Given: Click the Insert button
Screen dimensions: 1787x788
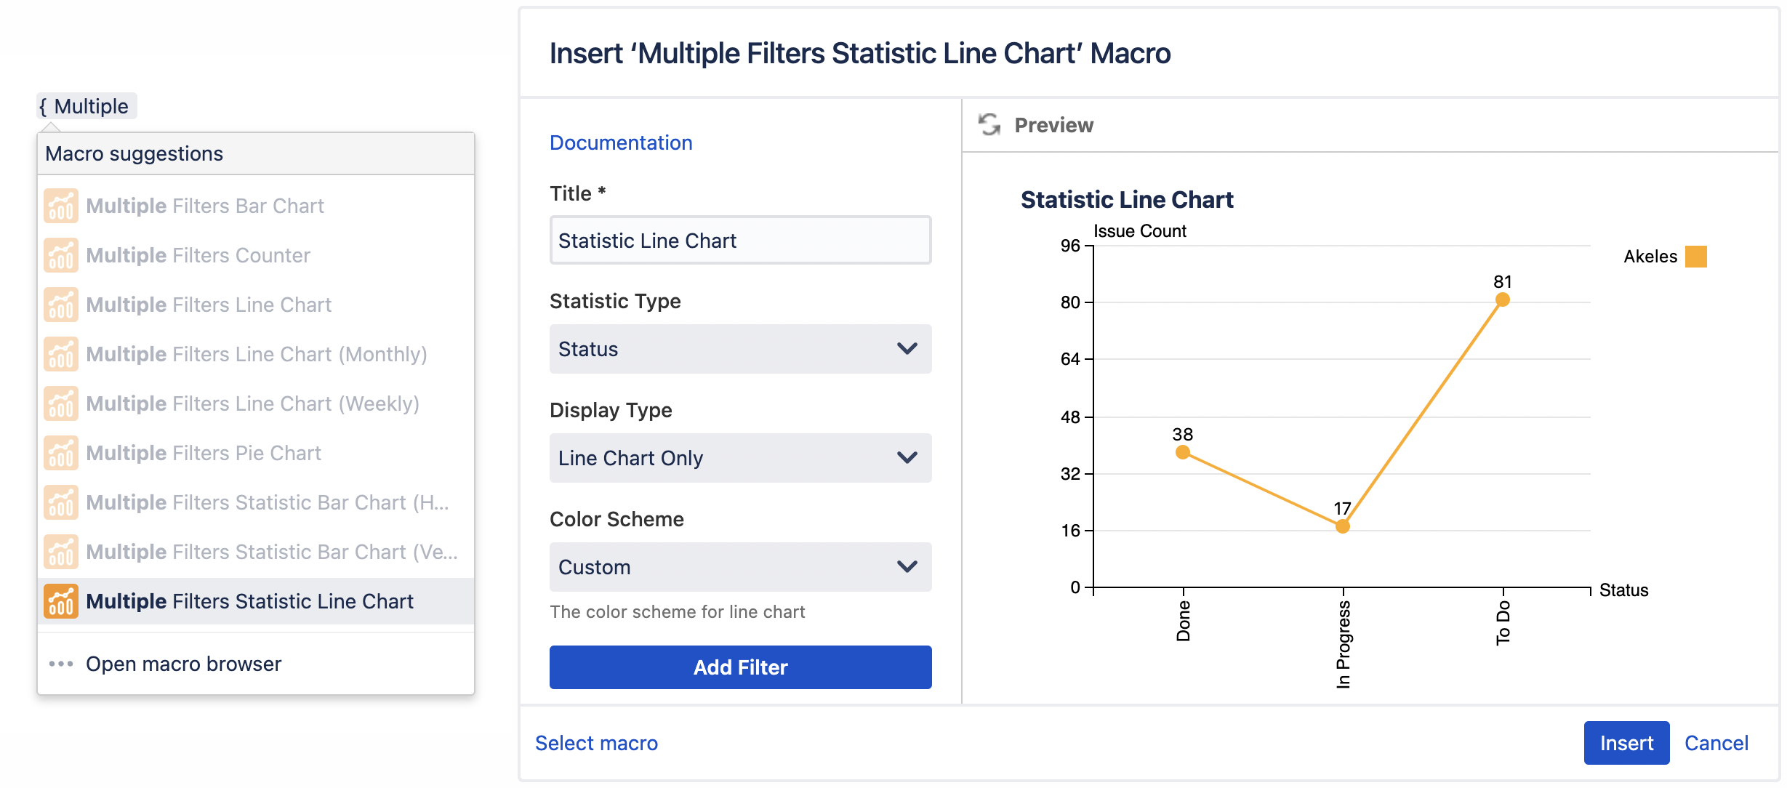Looking at the screenshot, I should 1626,743.
